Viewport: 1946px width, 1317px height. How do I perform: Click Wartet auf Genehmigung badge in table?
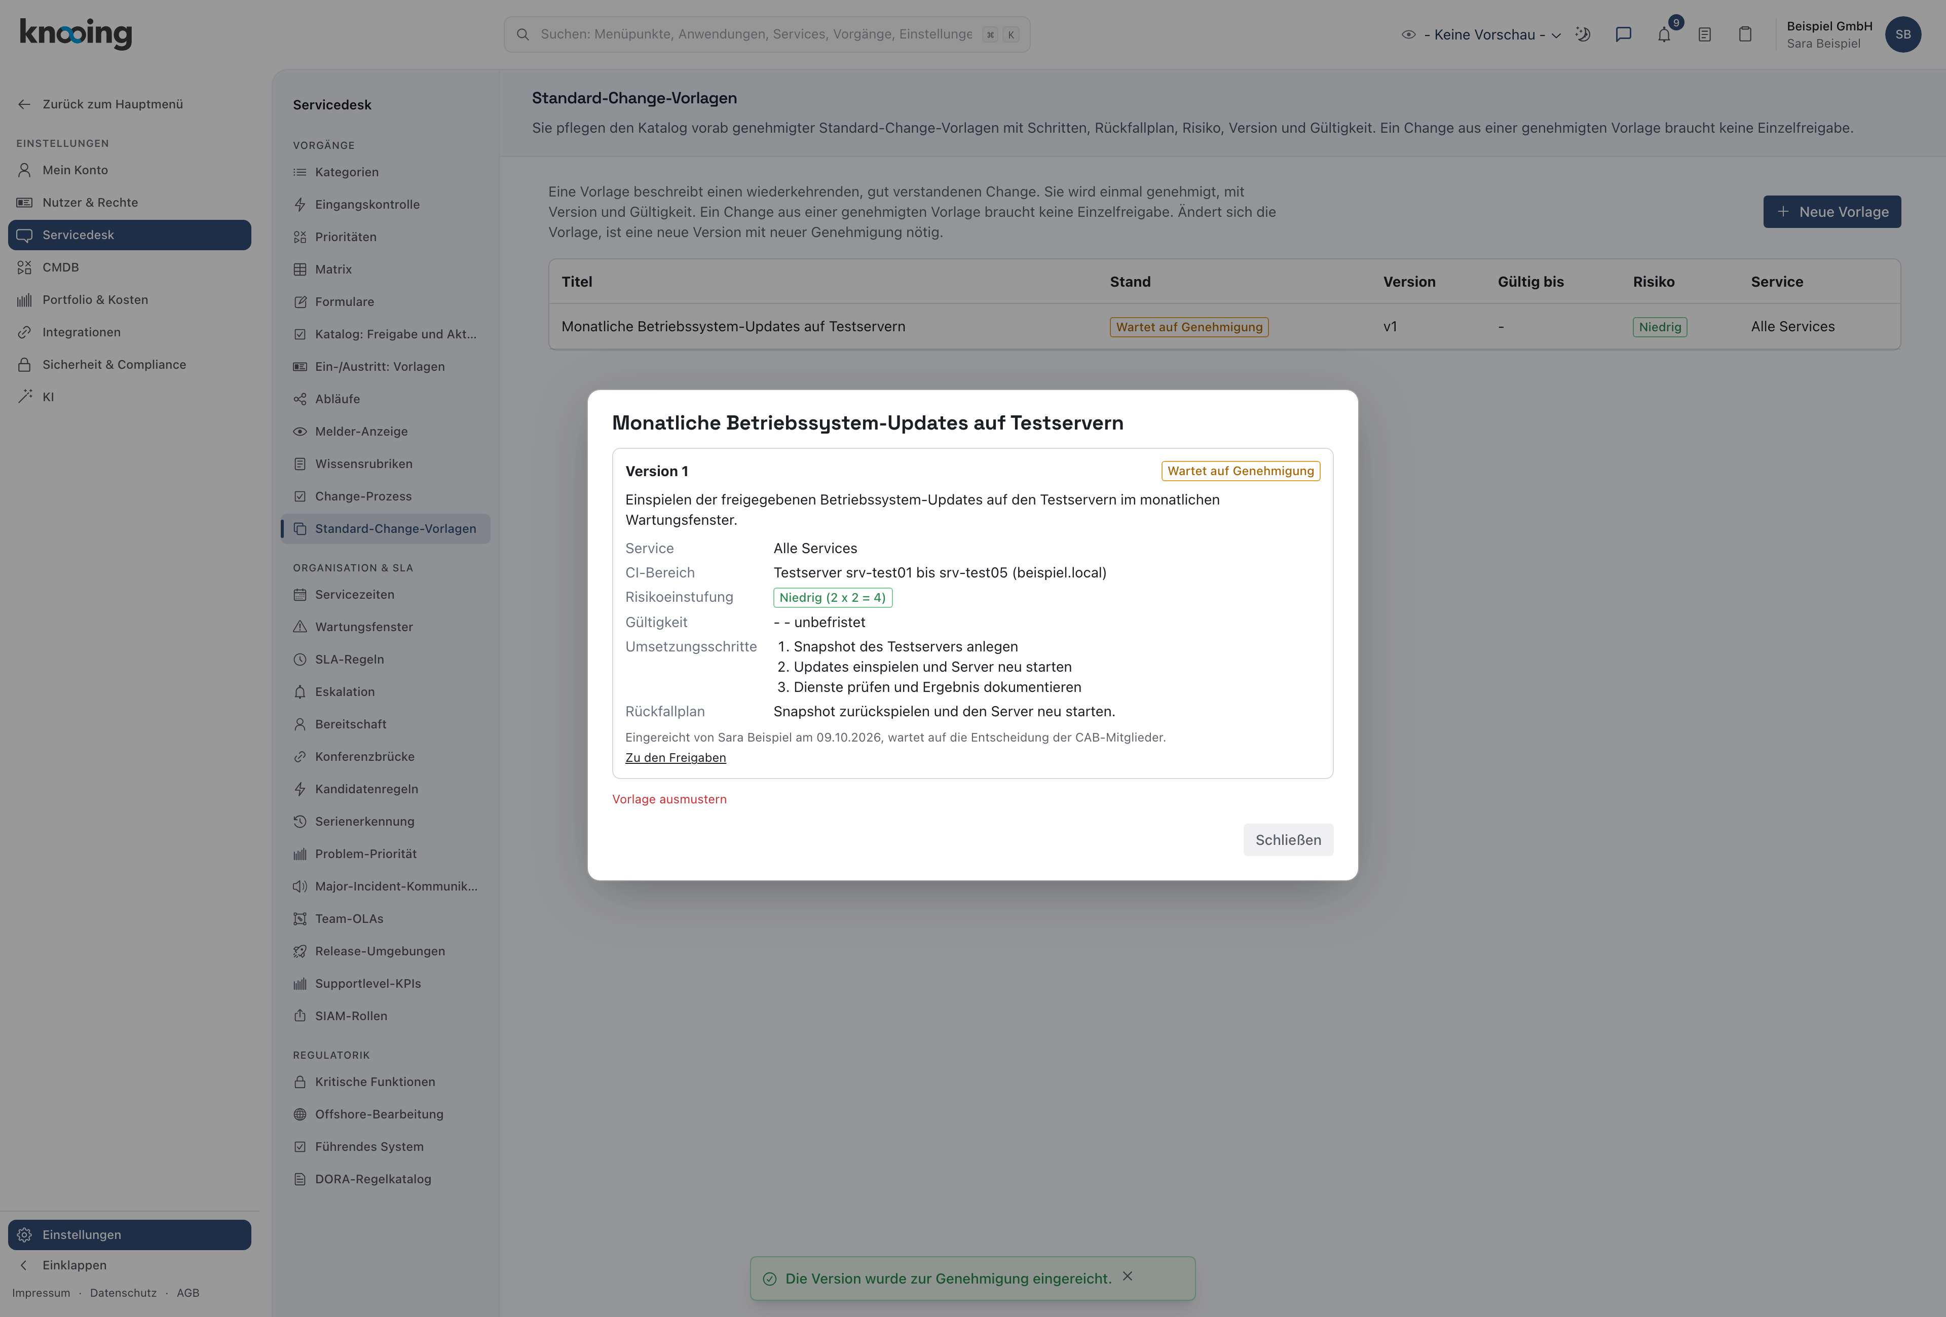[1189, 327]
